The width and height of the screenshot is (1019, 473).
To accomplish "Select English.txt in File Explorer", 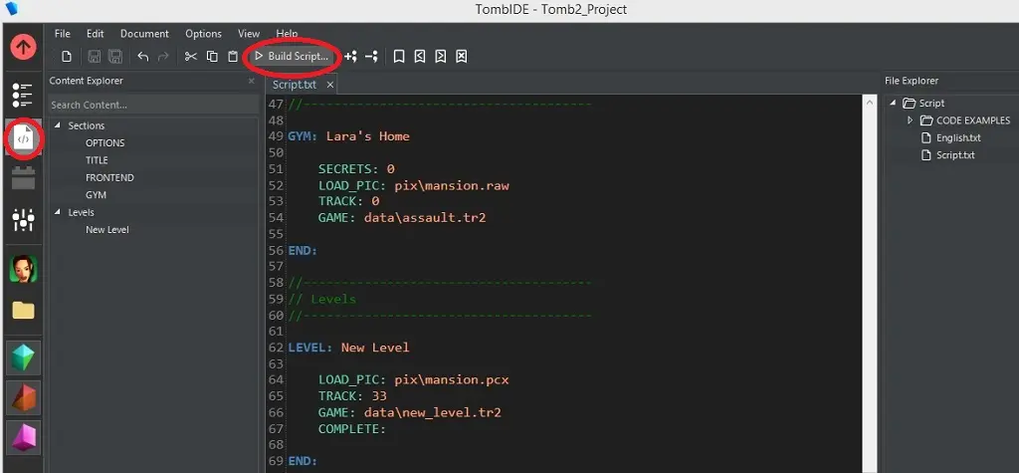I will point(957,137).
